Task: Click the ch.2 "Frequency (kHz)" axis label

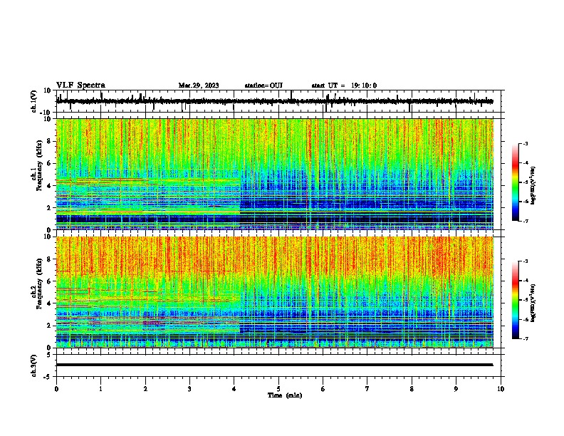Action: (x=39, y=284)
